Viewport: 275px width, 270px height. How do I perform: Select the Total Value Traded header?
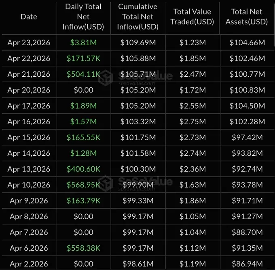pyautogui.click(x=192, y=17)
